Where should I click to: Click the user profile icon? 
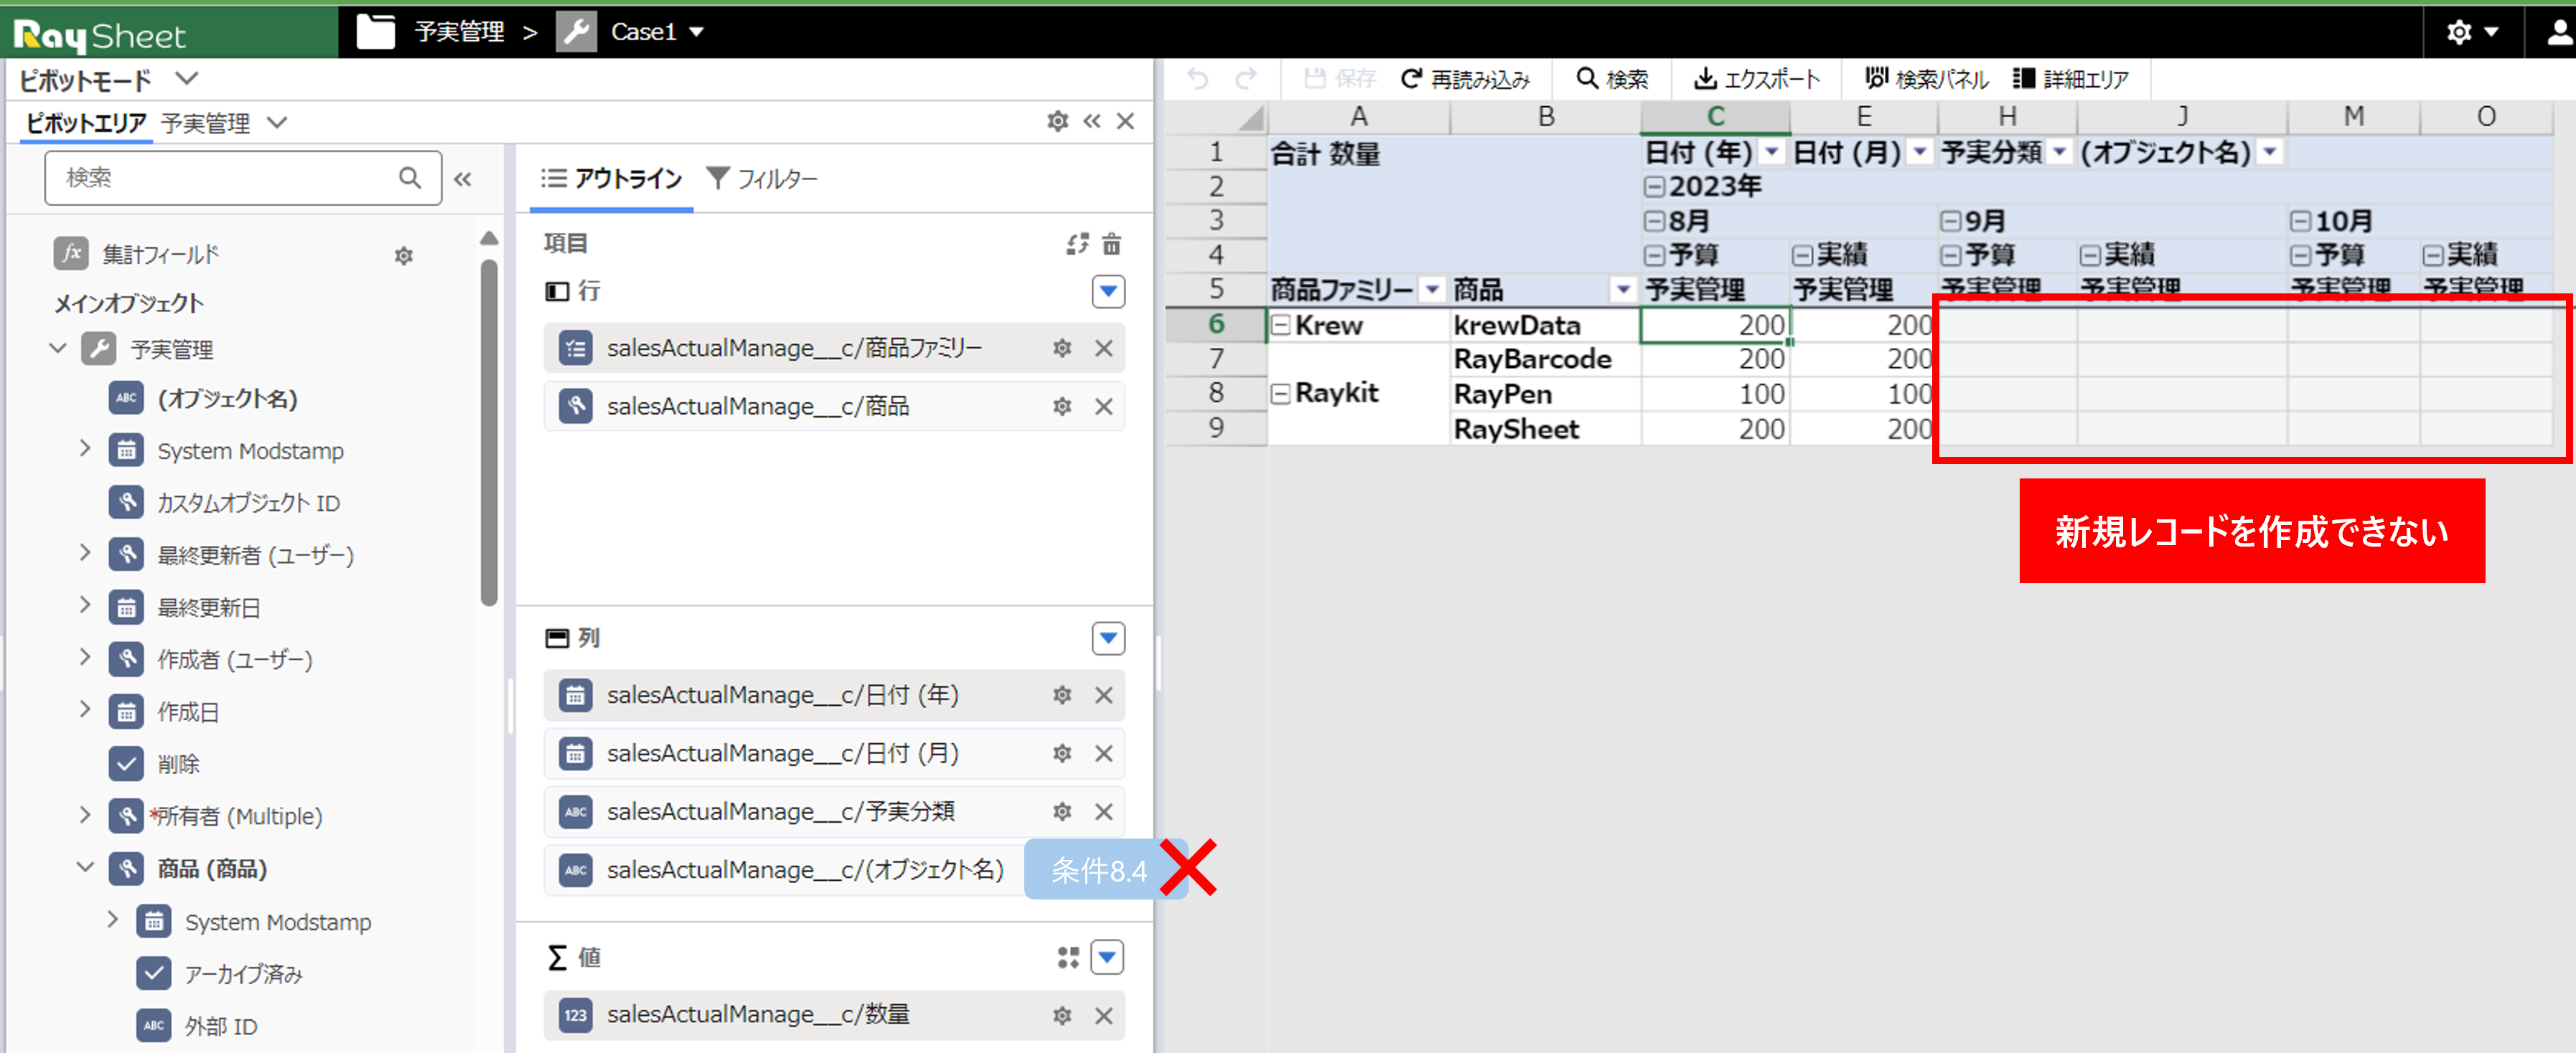click(x=2559, y=32)
